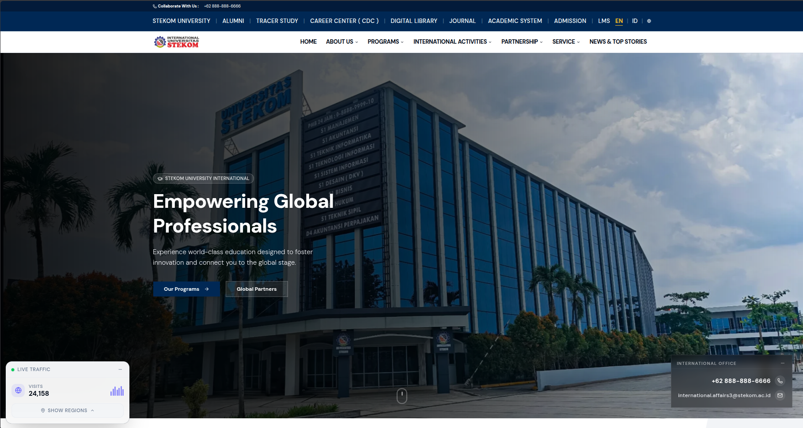This screenshot has width=803, height=428.
Task: Click the visits count 24,158
Action: [39, 394]
